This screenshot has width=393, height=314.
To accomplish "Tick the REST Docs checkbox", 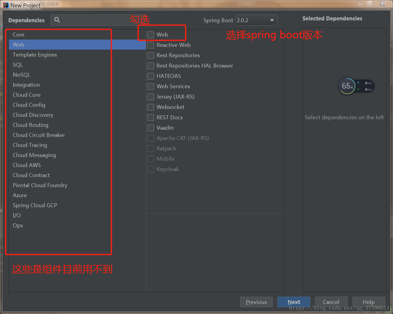I will 150,117.
